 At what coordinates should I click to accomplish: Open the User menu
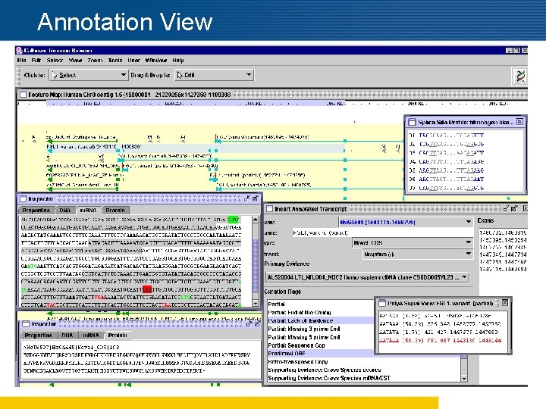point(133,60)
